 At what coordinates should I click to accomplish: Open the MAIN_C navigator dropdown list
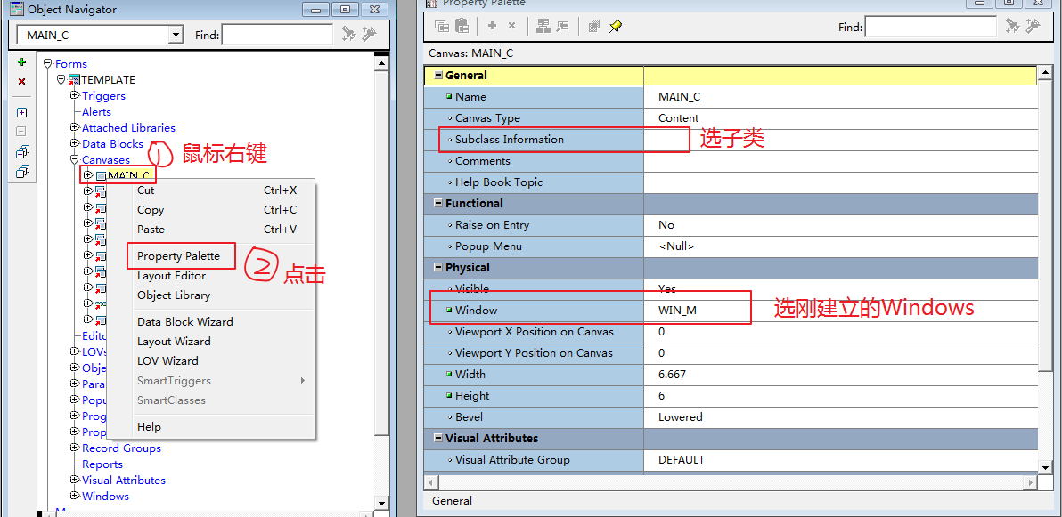coord(175,35)
